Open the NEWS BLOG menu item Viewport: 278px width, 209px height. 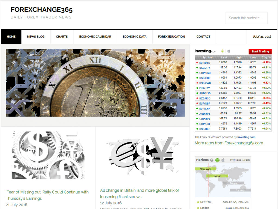coord(36,36)
